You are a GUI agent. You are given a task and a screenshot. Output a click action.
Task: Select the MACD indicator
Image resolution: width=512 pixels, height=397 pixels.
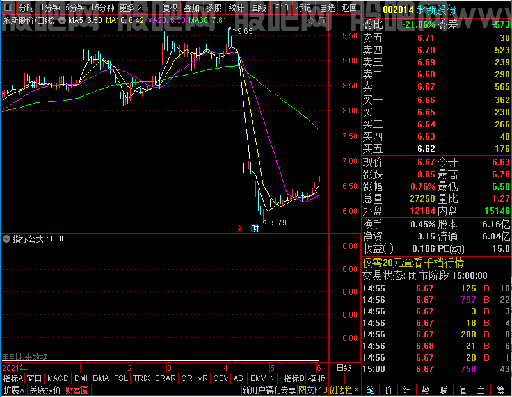point(58,378)
